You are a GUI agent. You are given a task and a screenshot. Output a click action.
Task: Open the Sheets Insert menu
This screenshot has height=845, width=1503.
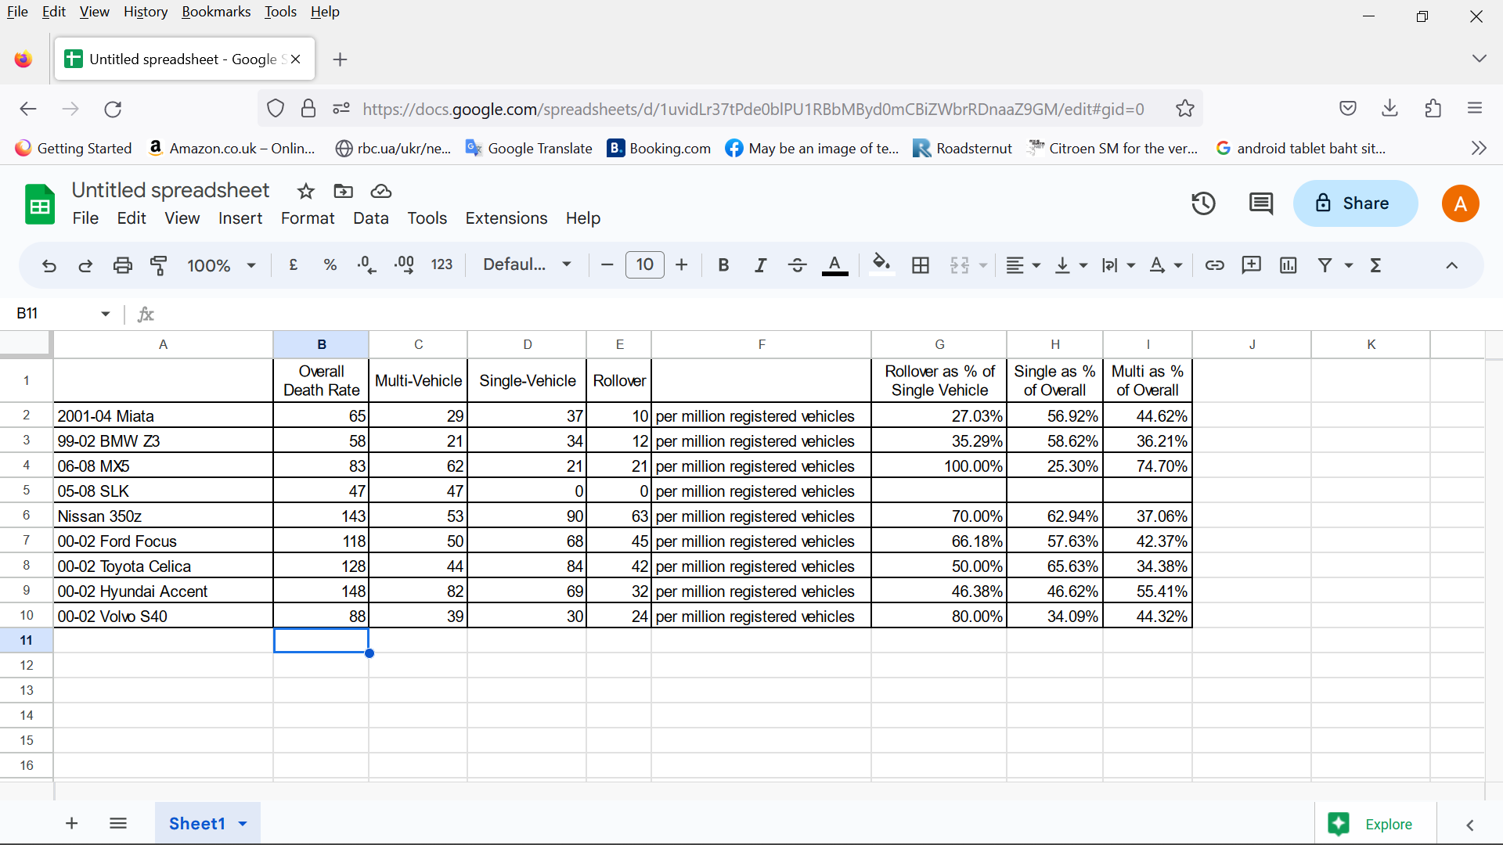tap(240, 218)
